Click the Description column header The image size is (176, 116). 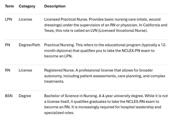click(55, 6)
